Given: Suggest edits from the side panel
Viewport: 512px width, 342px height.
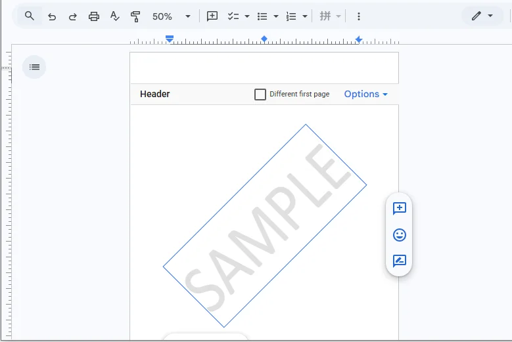Looking at the screenshot, I should point(400,261).
